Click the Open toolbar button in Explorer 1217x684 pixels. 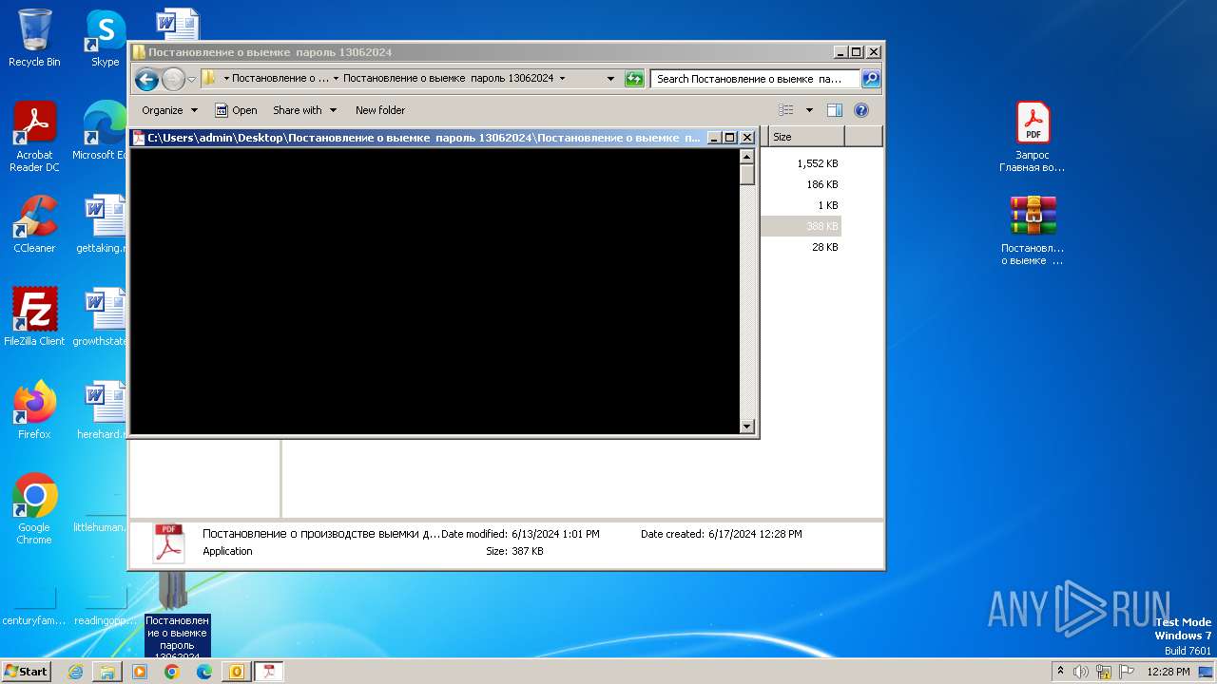tap(236, 110)
